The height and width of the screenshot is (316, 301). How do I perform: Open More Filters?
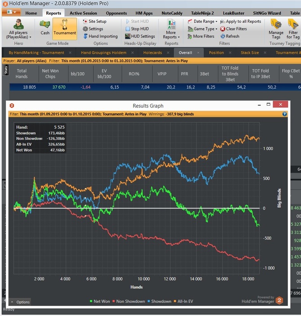coord(201,36)
